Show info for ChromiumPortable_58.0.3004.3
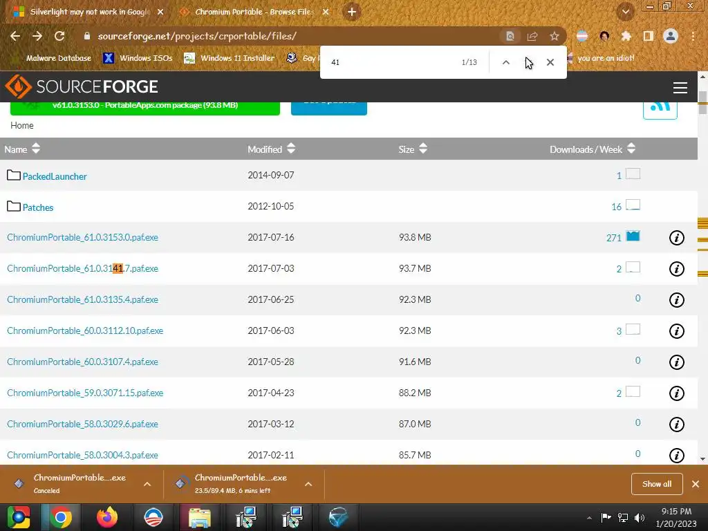The image size is (708, 531). (676, 455)
